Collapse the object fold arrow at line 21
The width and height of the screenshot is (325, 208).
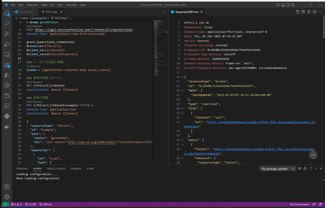coord(182,113)
